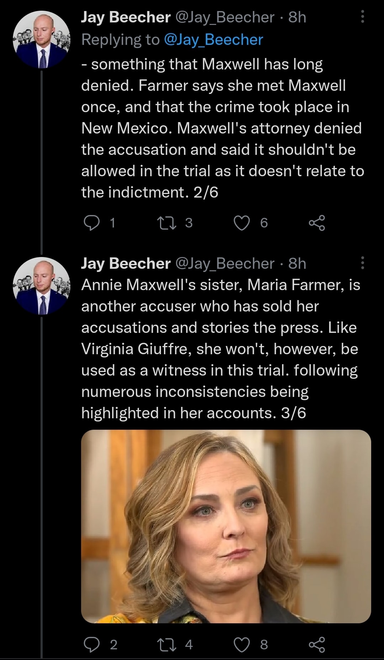Open the @Jay_Beecher reply mention link
Screen dimensions: 384x660
point(213,40)
